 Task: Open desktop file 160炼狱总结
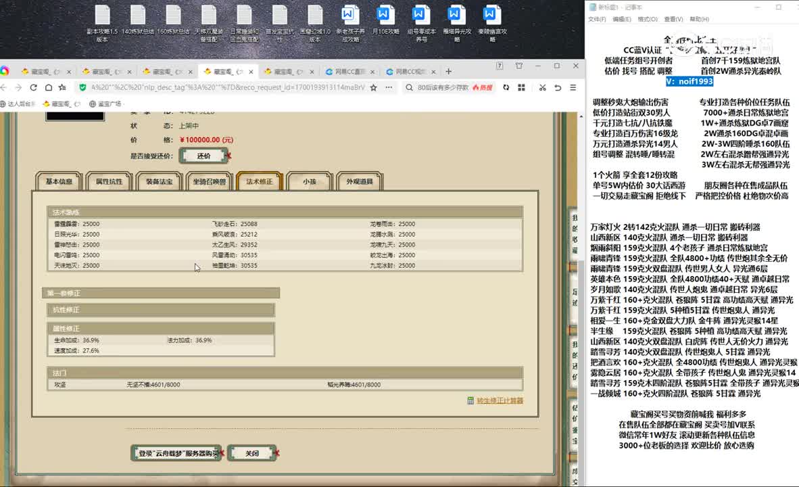click(173, 20)
